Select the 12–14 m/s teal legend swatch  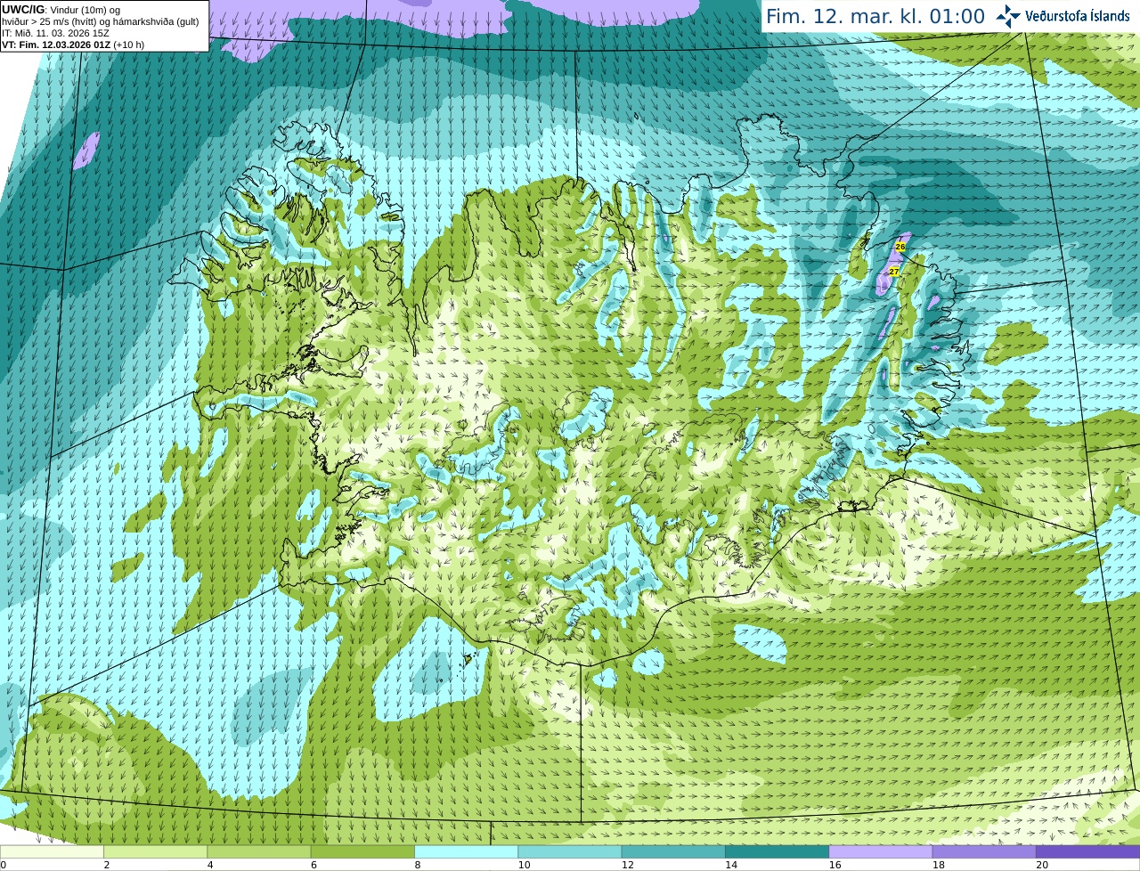(673, 852)
